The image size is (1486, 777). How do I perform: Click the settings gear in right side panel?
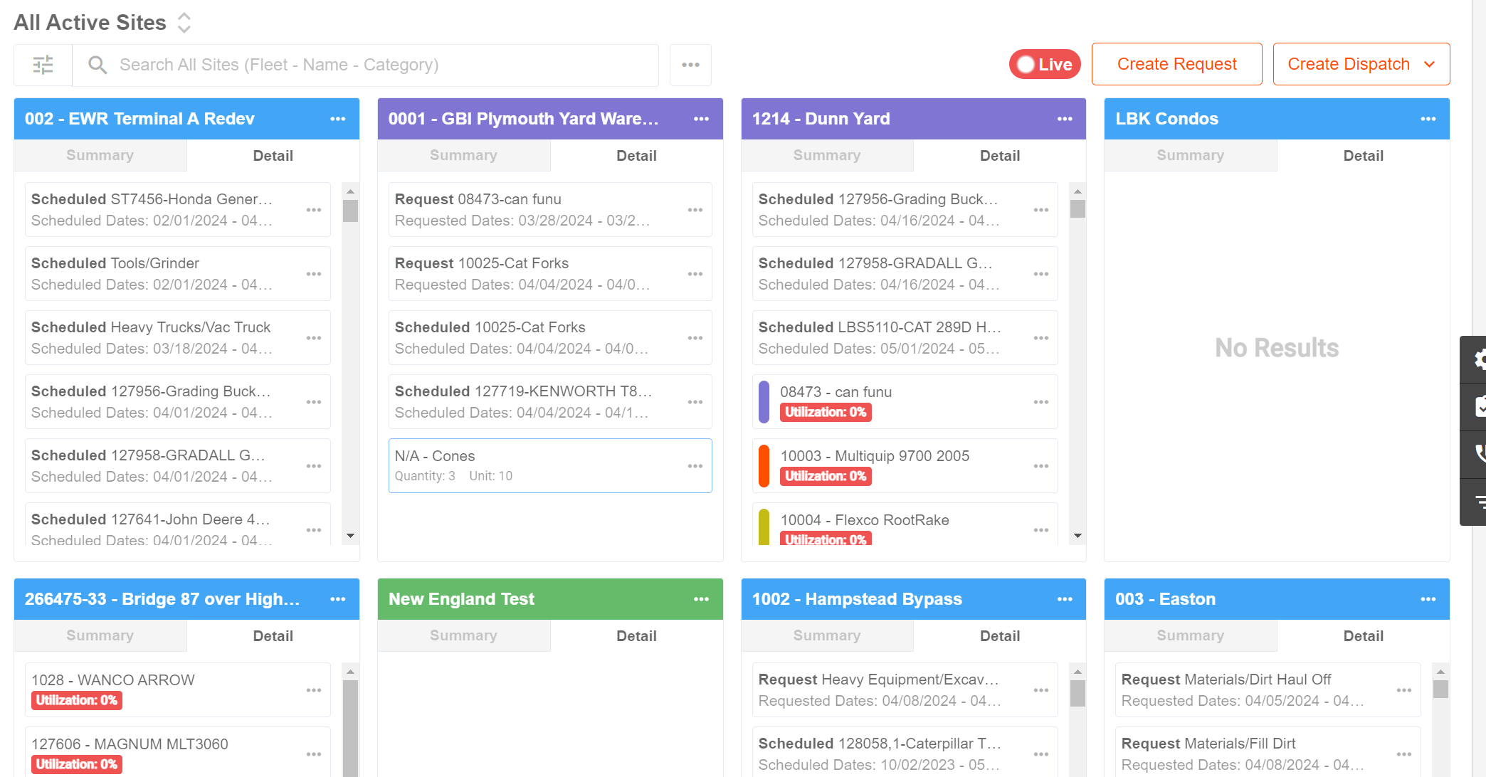[1478, 359]
